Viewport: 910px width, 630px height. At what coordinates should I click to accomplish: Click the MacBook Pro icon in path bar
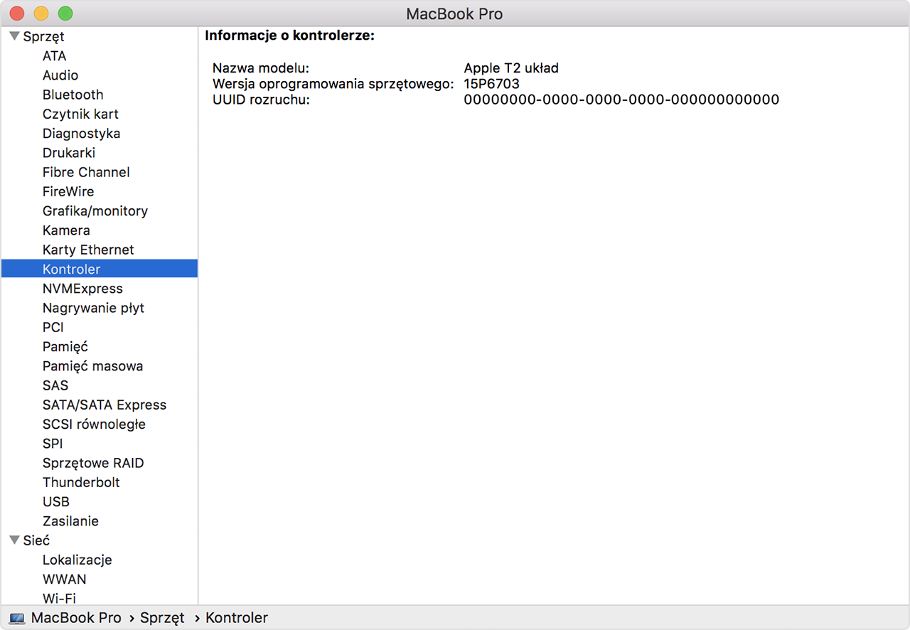click(17, 619)
